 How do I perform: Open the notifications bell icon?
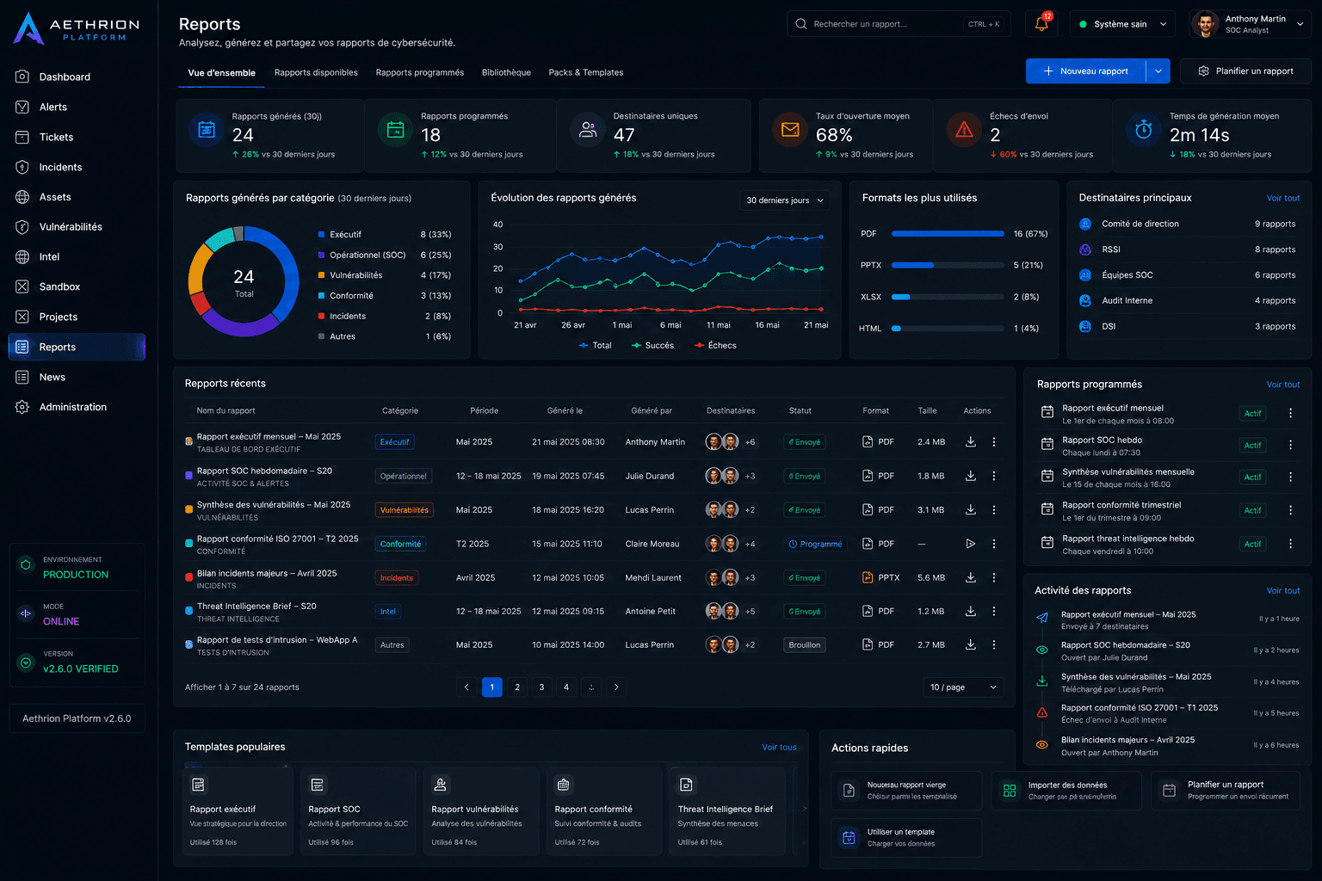tap(1041, 24)
